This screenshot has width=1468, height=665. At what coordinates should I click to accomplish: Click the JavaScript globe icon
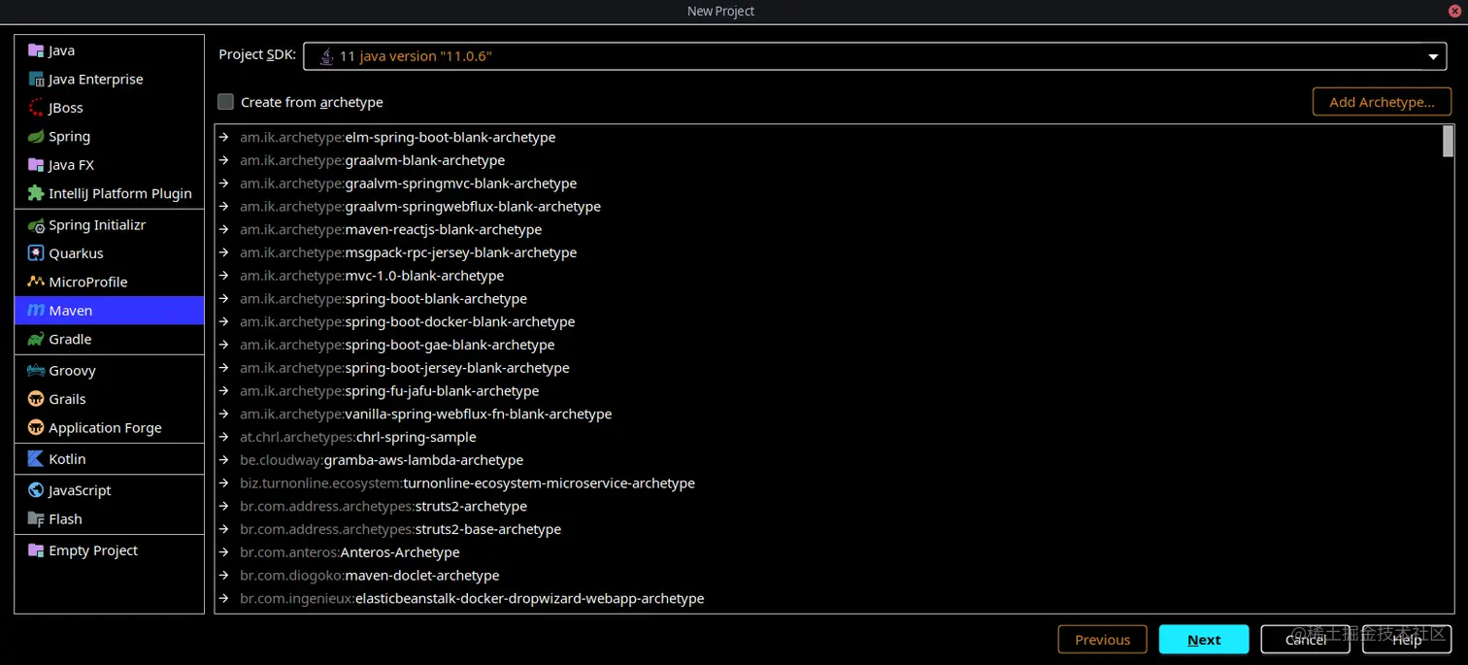[x=36, y=490]
